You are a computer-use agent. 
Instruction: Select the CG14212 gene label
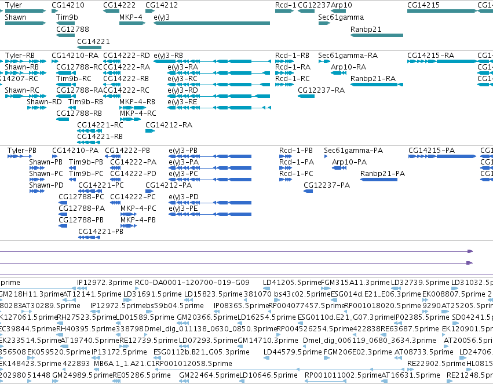[162, 5]
